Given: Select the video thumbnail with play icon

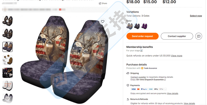Looking at the screenshot, I should (x=8, y=21).
